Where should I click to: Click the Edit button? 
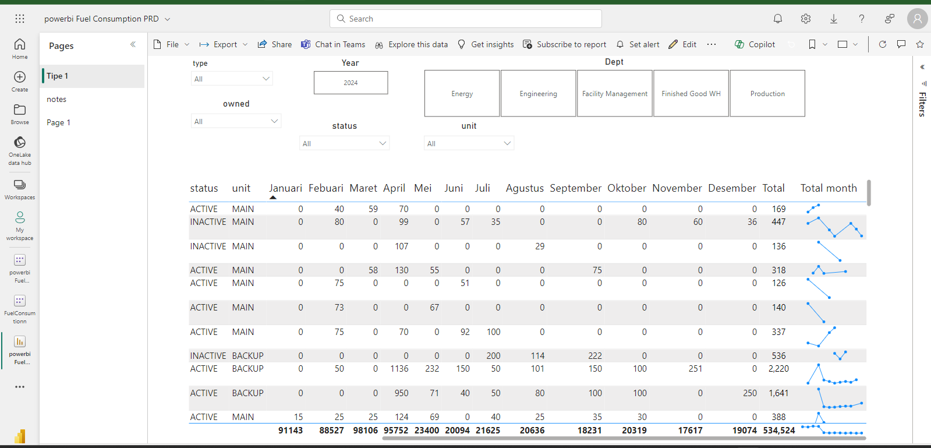[682, 44]
